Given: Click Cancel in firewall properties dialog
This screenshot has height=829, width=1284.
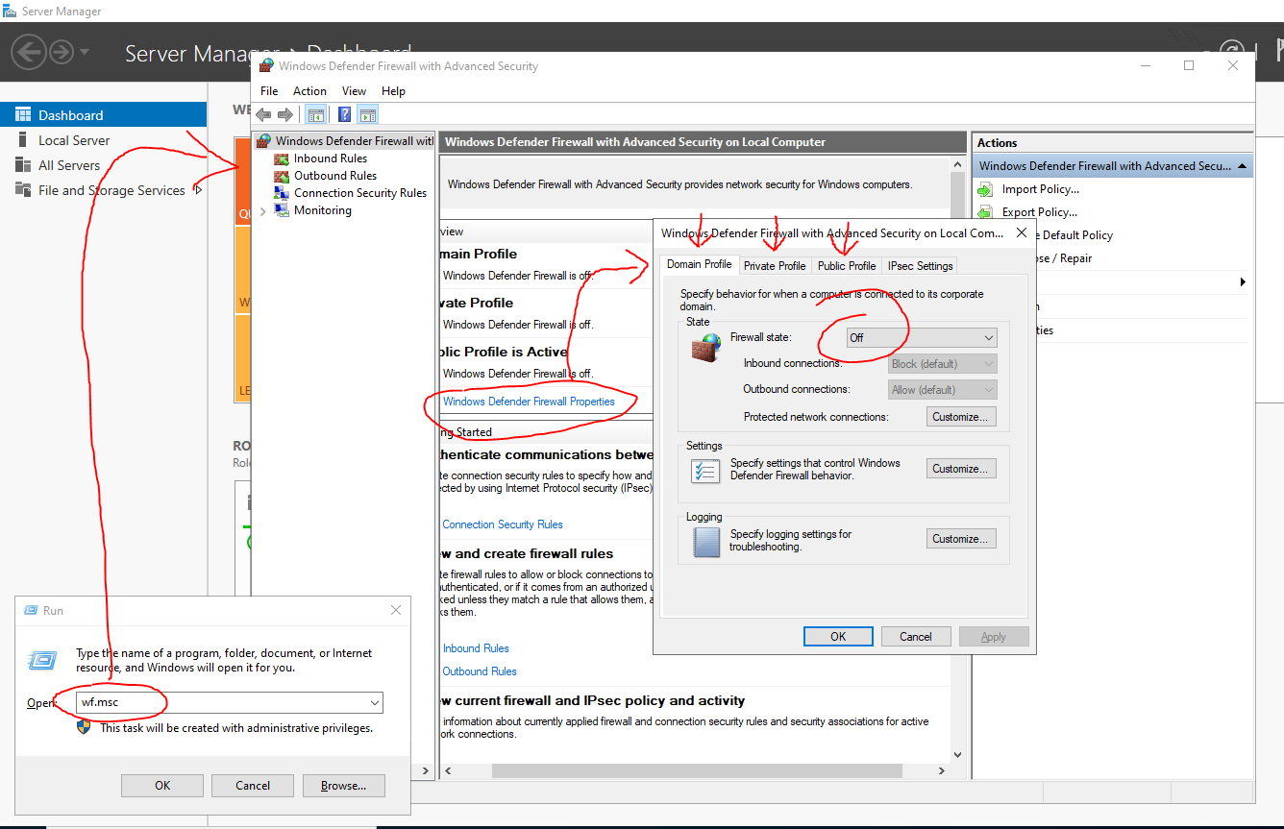Looking at the screenshot, I should pyautogui.click(x=916, y=637).
